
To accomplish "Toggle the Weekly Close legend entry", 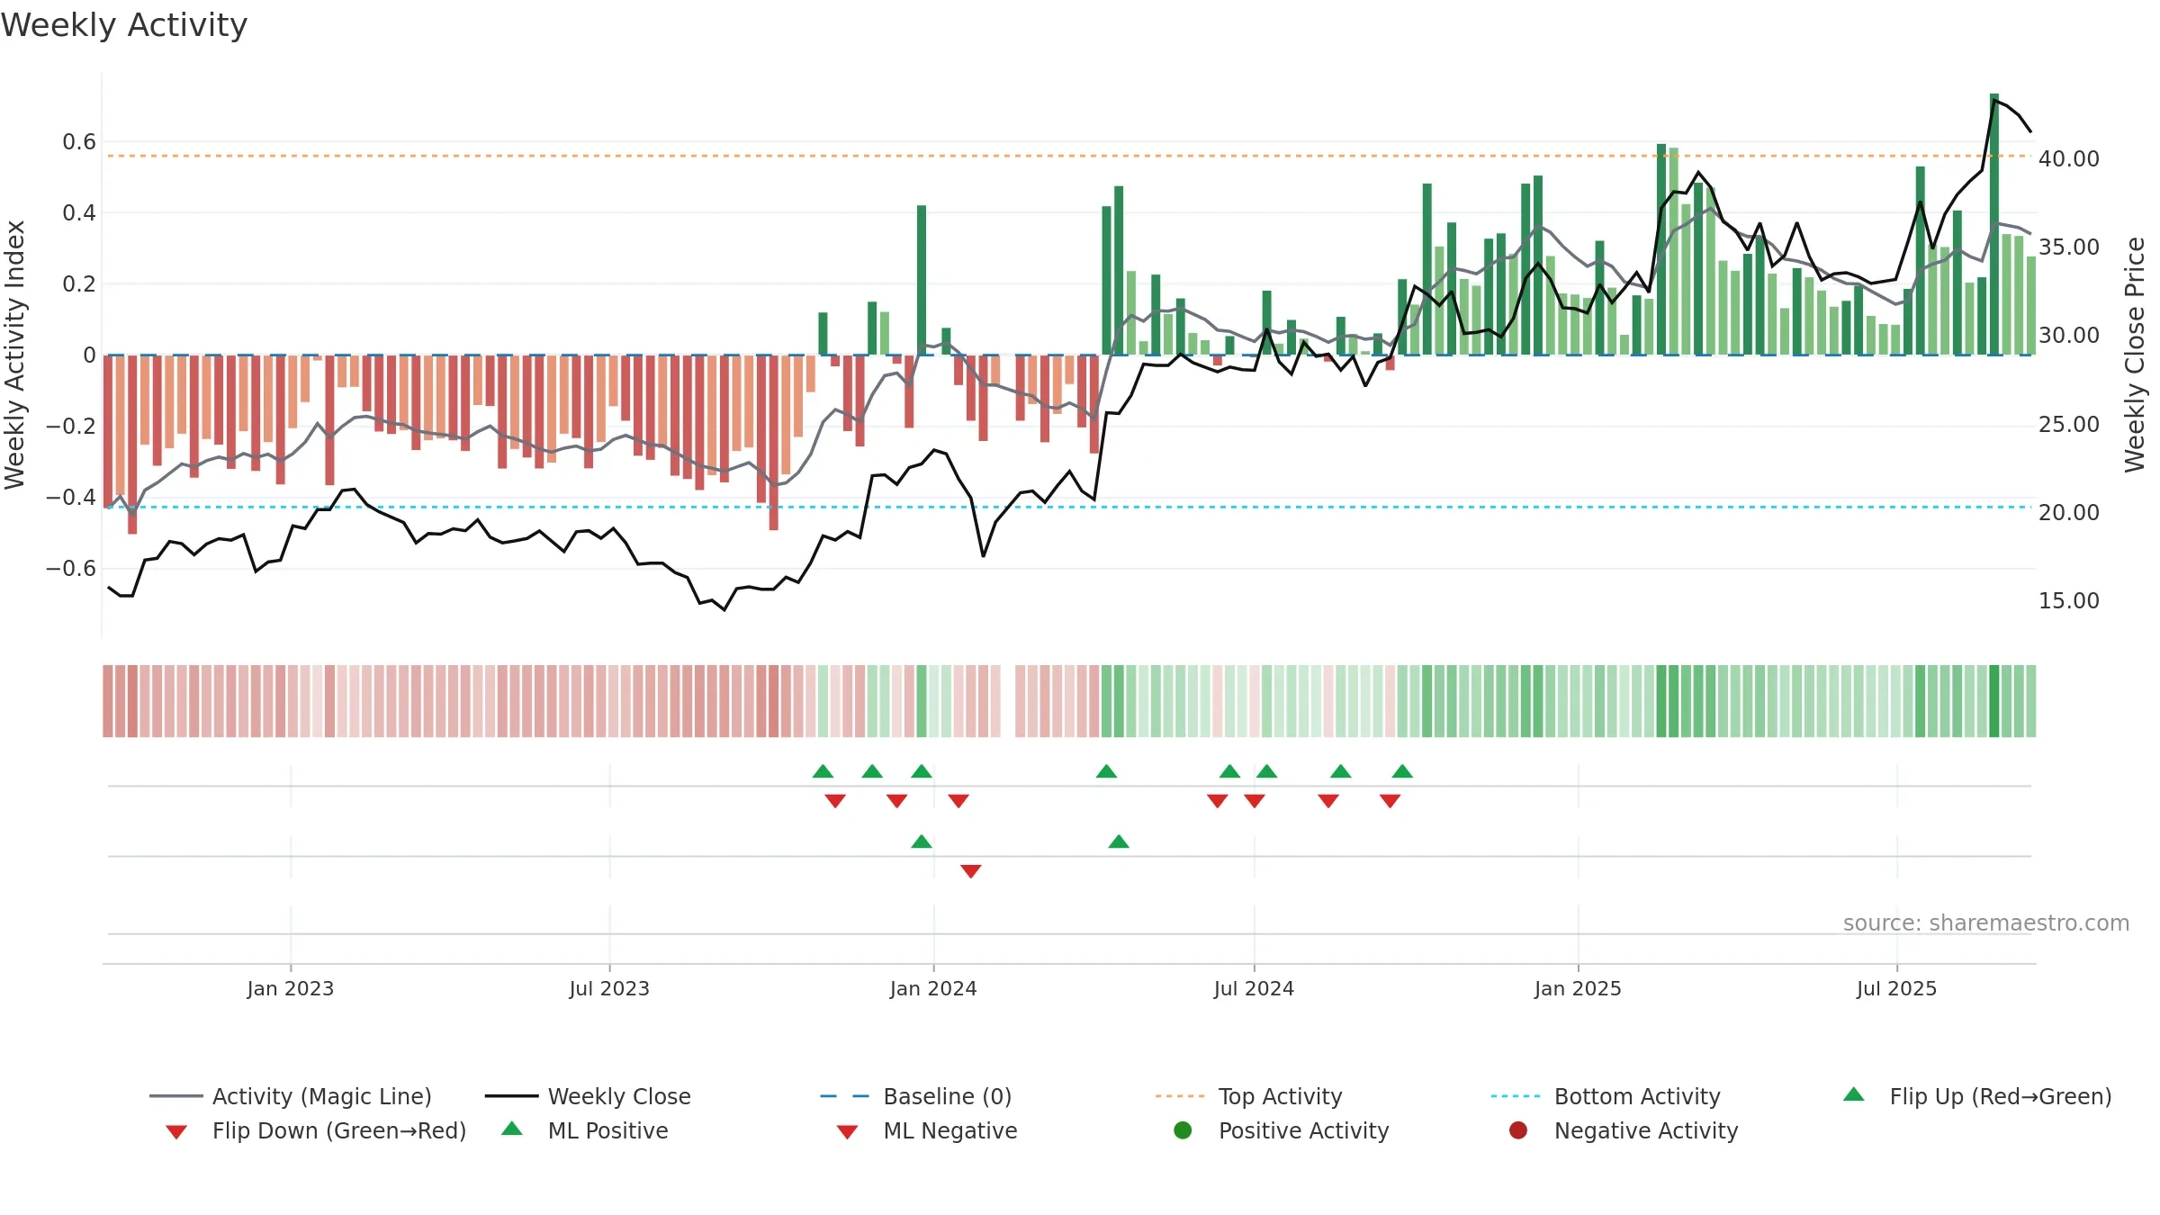I will (588, 1096).
